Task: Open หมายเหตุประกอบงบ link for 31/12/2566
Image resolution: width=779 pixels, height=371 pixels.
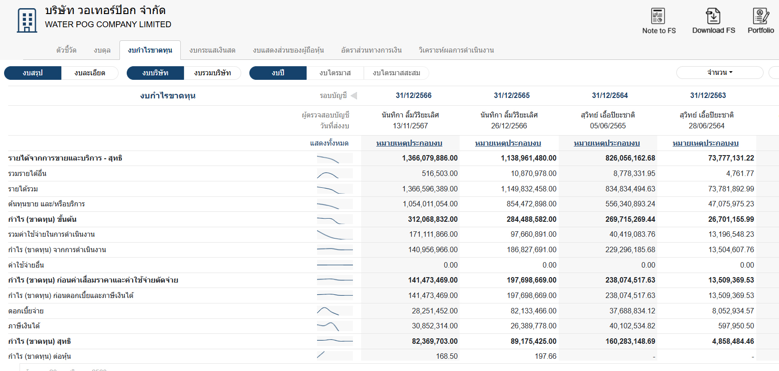Action: 409,143
